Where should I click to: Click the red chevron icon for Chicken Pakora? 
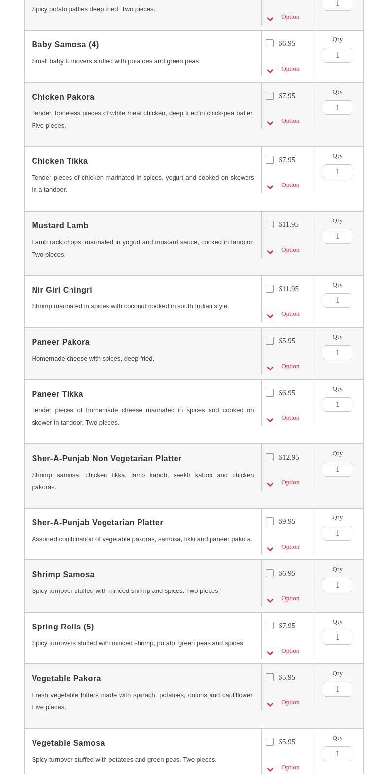coord(270,123)
